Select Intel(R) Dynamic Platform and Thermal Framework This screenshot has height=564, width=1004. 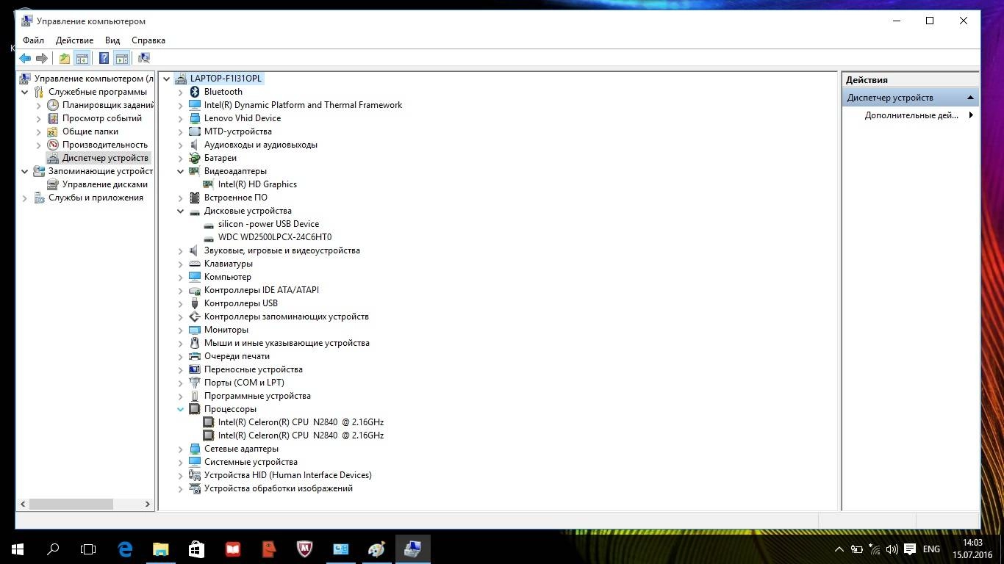tap(303, 105)
